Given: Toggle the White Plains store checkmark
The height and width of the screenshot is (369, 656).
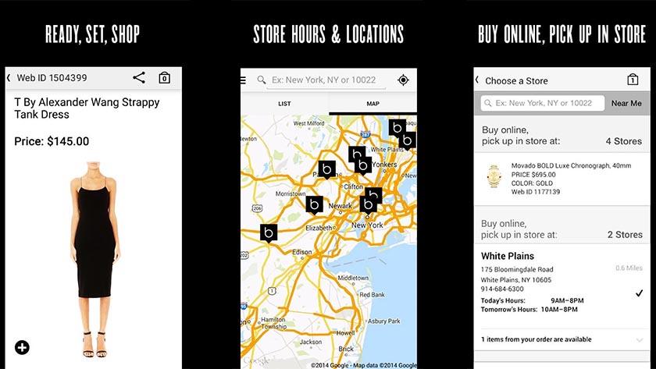Looking at the screenshot, I should (x=640, y=293).
